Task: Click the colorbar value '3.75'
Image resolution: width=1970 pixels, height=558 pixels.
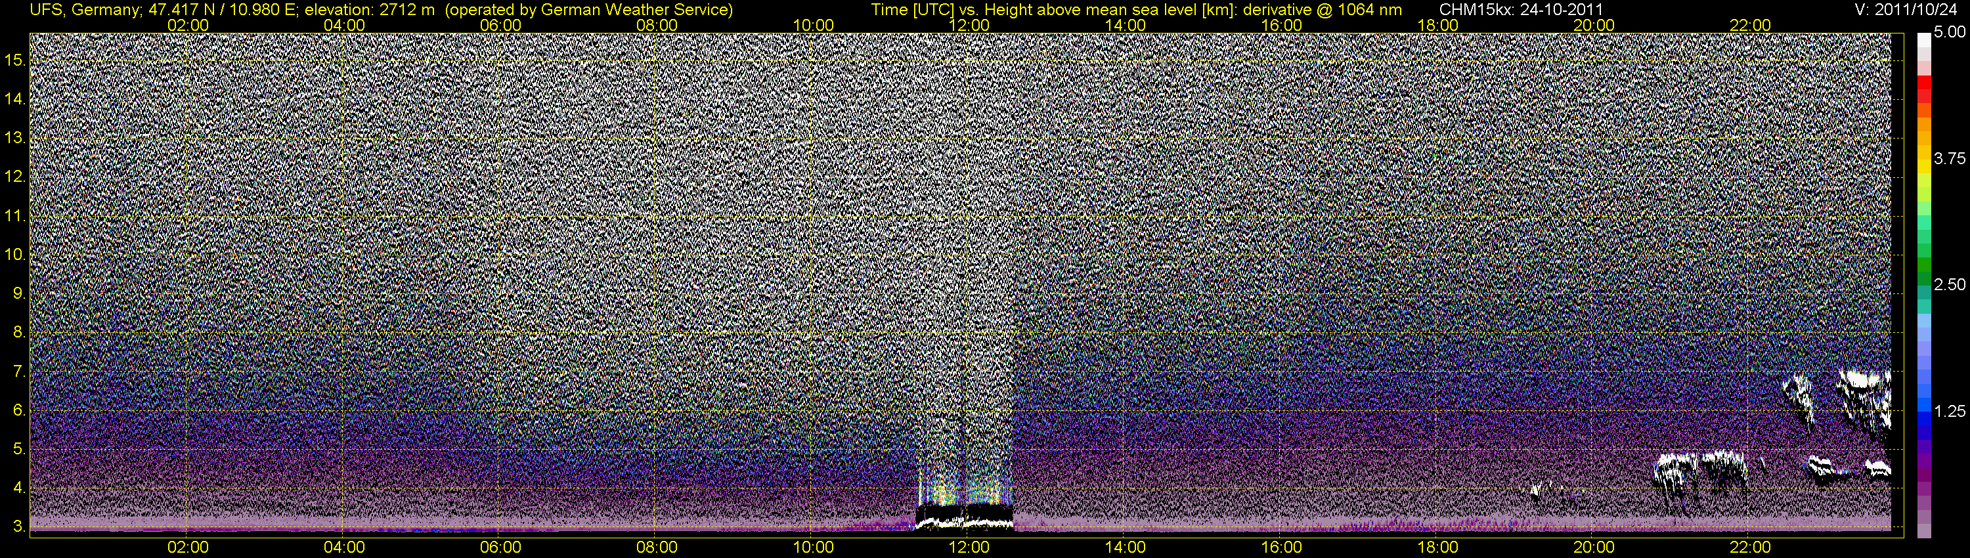Action: [1950, 158]
